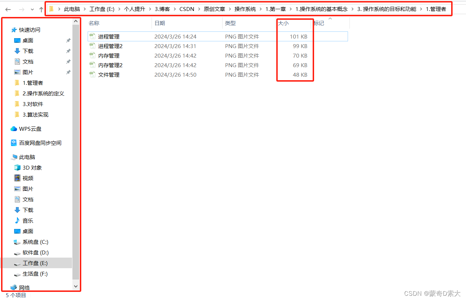Image resolution: width=466 pixels, height=300 pixels.
Task: Select the file 进程管理
Action: pos(109,36)
